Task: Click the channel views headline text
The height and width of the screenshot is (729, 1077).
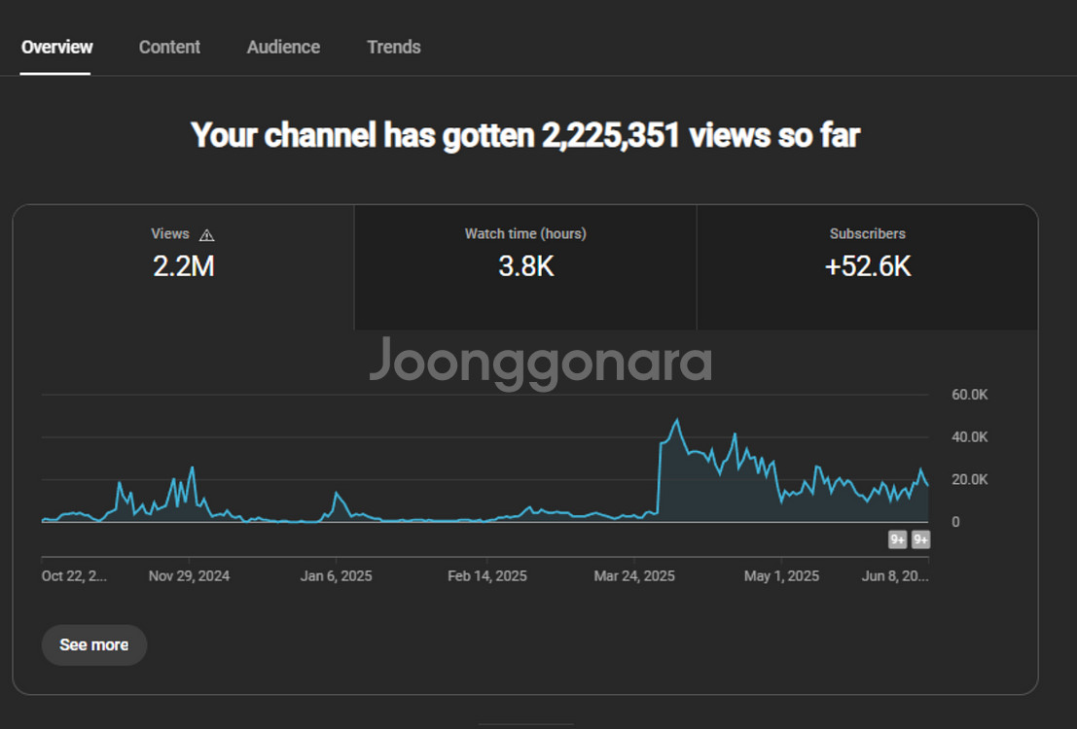Action: (x=525, y=135)
